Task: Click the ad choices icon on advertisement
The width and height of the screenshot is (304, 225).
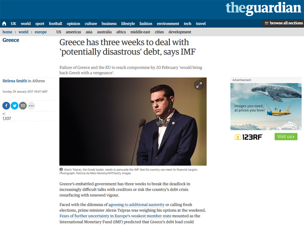Action: (300, 85)
